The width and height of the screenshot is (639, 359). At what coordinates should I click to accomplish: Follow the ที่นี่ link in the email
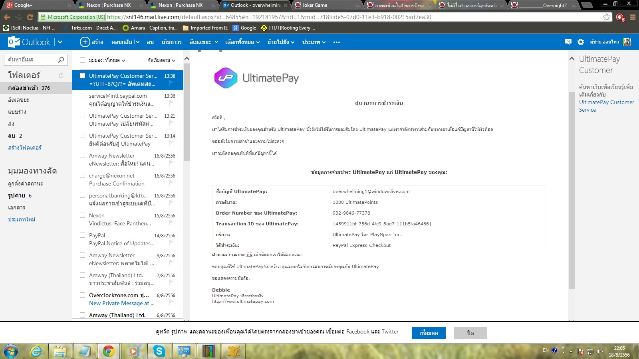(250, 254)
